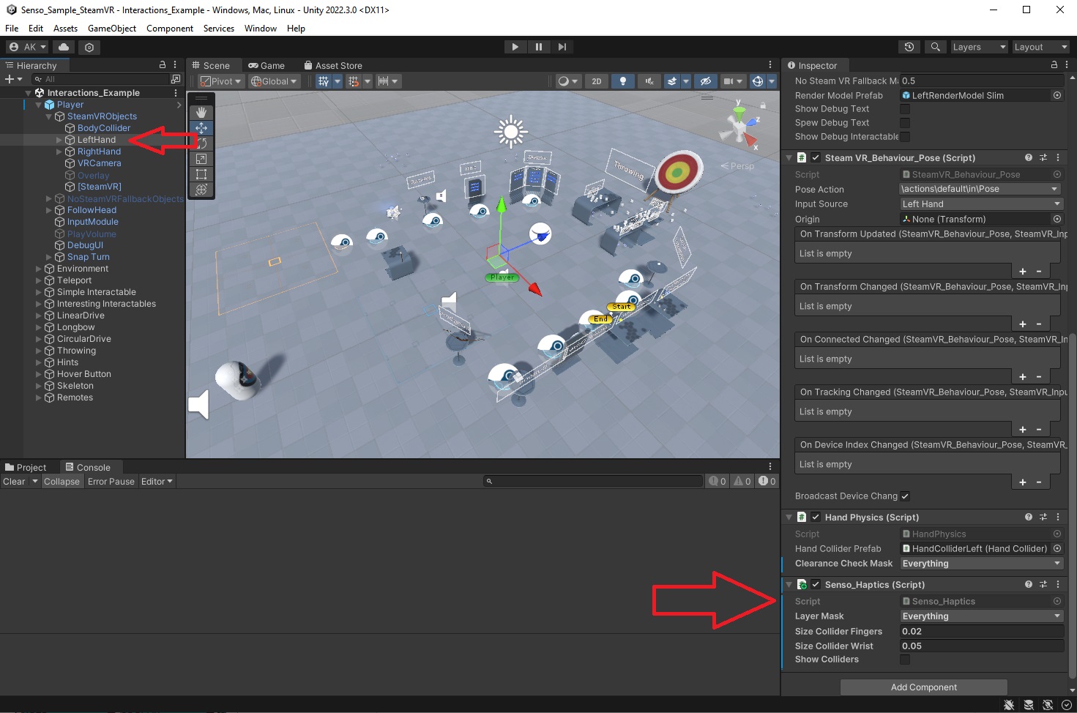Image resolution: width=1077 pixels, height=713 pixels.
Task: Mute audio in the Scene view toolbar
Action: 649,81
